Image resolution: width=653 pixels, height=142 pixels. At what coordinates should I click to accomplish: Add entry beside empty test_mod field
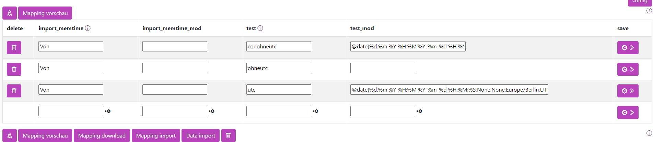(419, 111)
